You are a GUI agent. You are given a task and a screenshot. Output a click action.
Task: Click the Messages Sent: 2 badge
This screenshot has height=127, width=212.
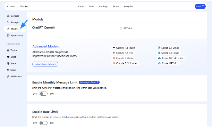(89, 82)
